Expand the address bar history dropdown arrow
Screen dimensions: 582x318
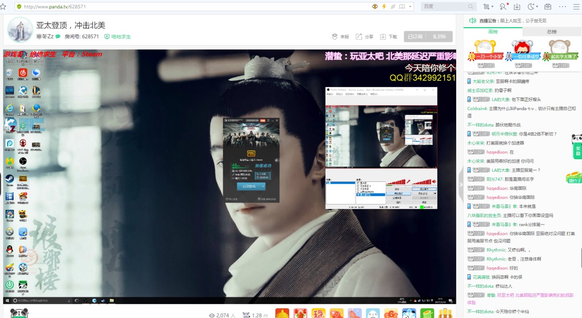(x=411, y=7)
